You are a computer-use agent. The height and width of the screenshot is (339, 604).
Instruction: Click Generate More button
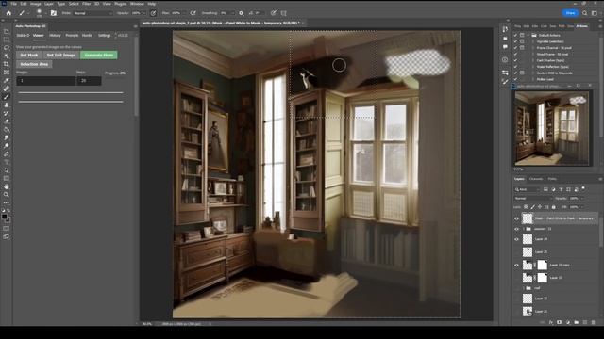(99, 55)
